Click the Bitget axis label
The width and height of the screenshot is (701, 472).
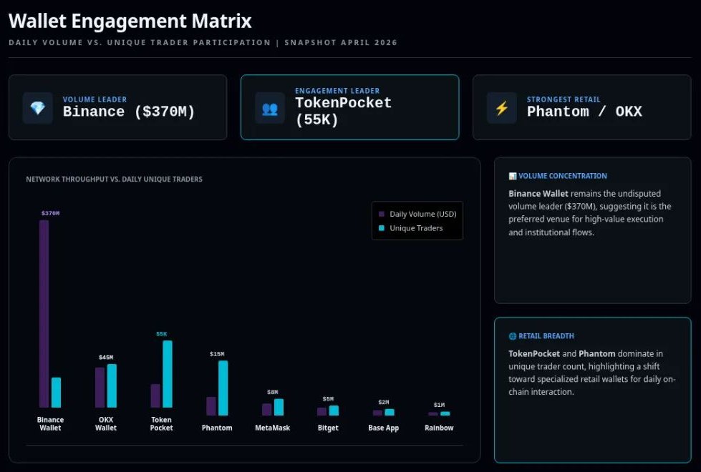click(x=328, y=428)
